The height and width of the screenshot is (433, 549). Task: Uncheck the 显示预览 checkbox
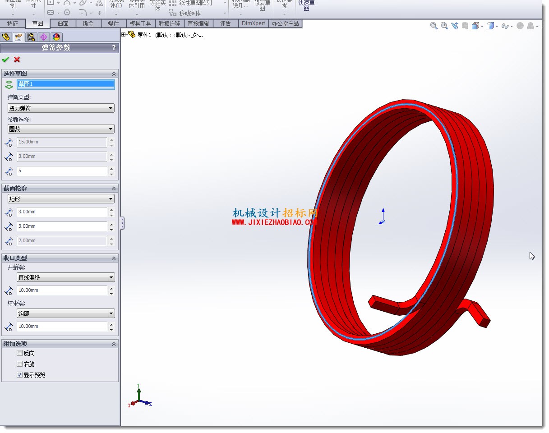click(x=19, y=375)
